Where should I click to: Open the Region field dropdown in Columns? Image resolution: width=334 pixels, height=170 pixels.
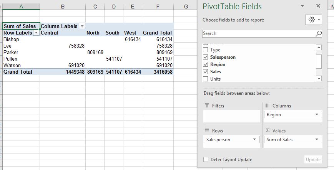point(317,114)
